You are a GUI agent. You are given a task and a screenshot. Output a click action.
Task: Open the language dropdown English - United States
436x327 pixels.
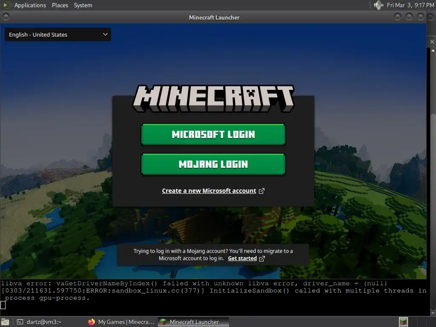[x=58, y=35]
